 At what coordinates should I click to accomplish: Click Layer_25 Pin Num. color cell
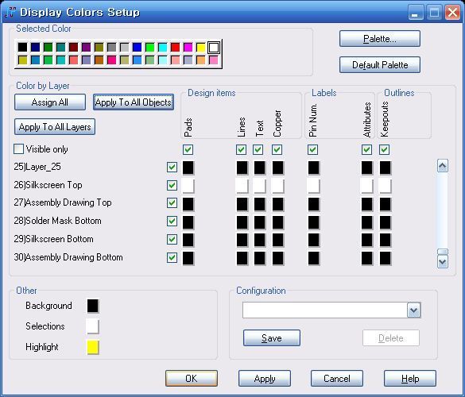click(314, 168)
